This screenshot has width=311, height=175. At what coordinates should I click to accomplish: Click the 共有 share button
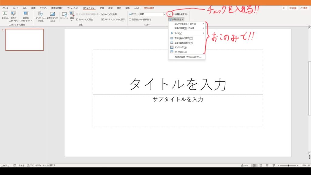[304, 8]
